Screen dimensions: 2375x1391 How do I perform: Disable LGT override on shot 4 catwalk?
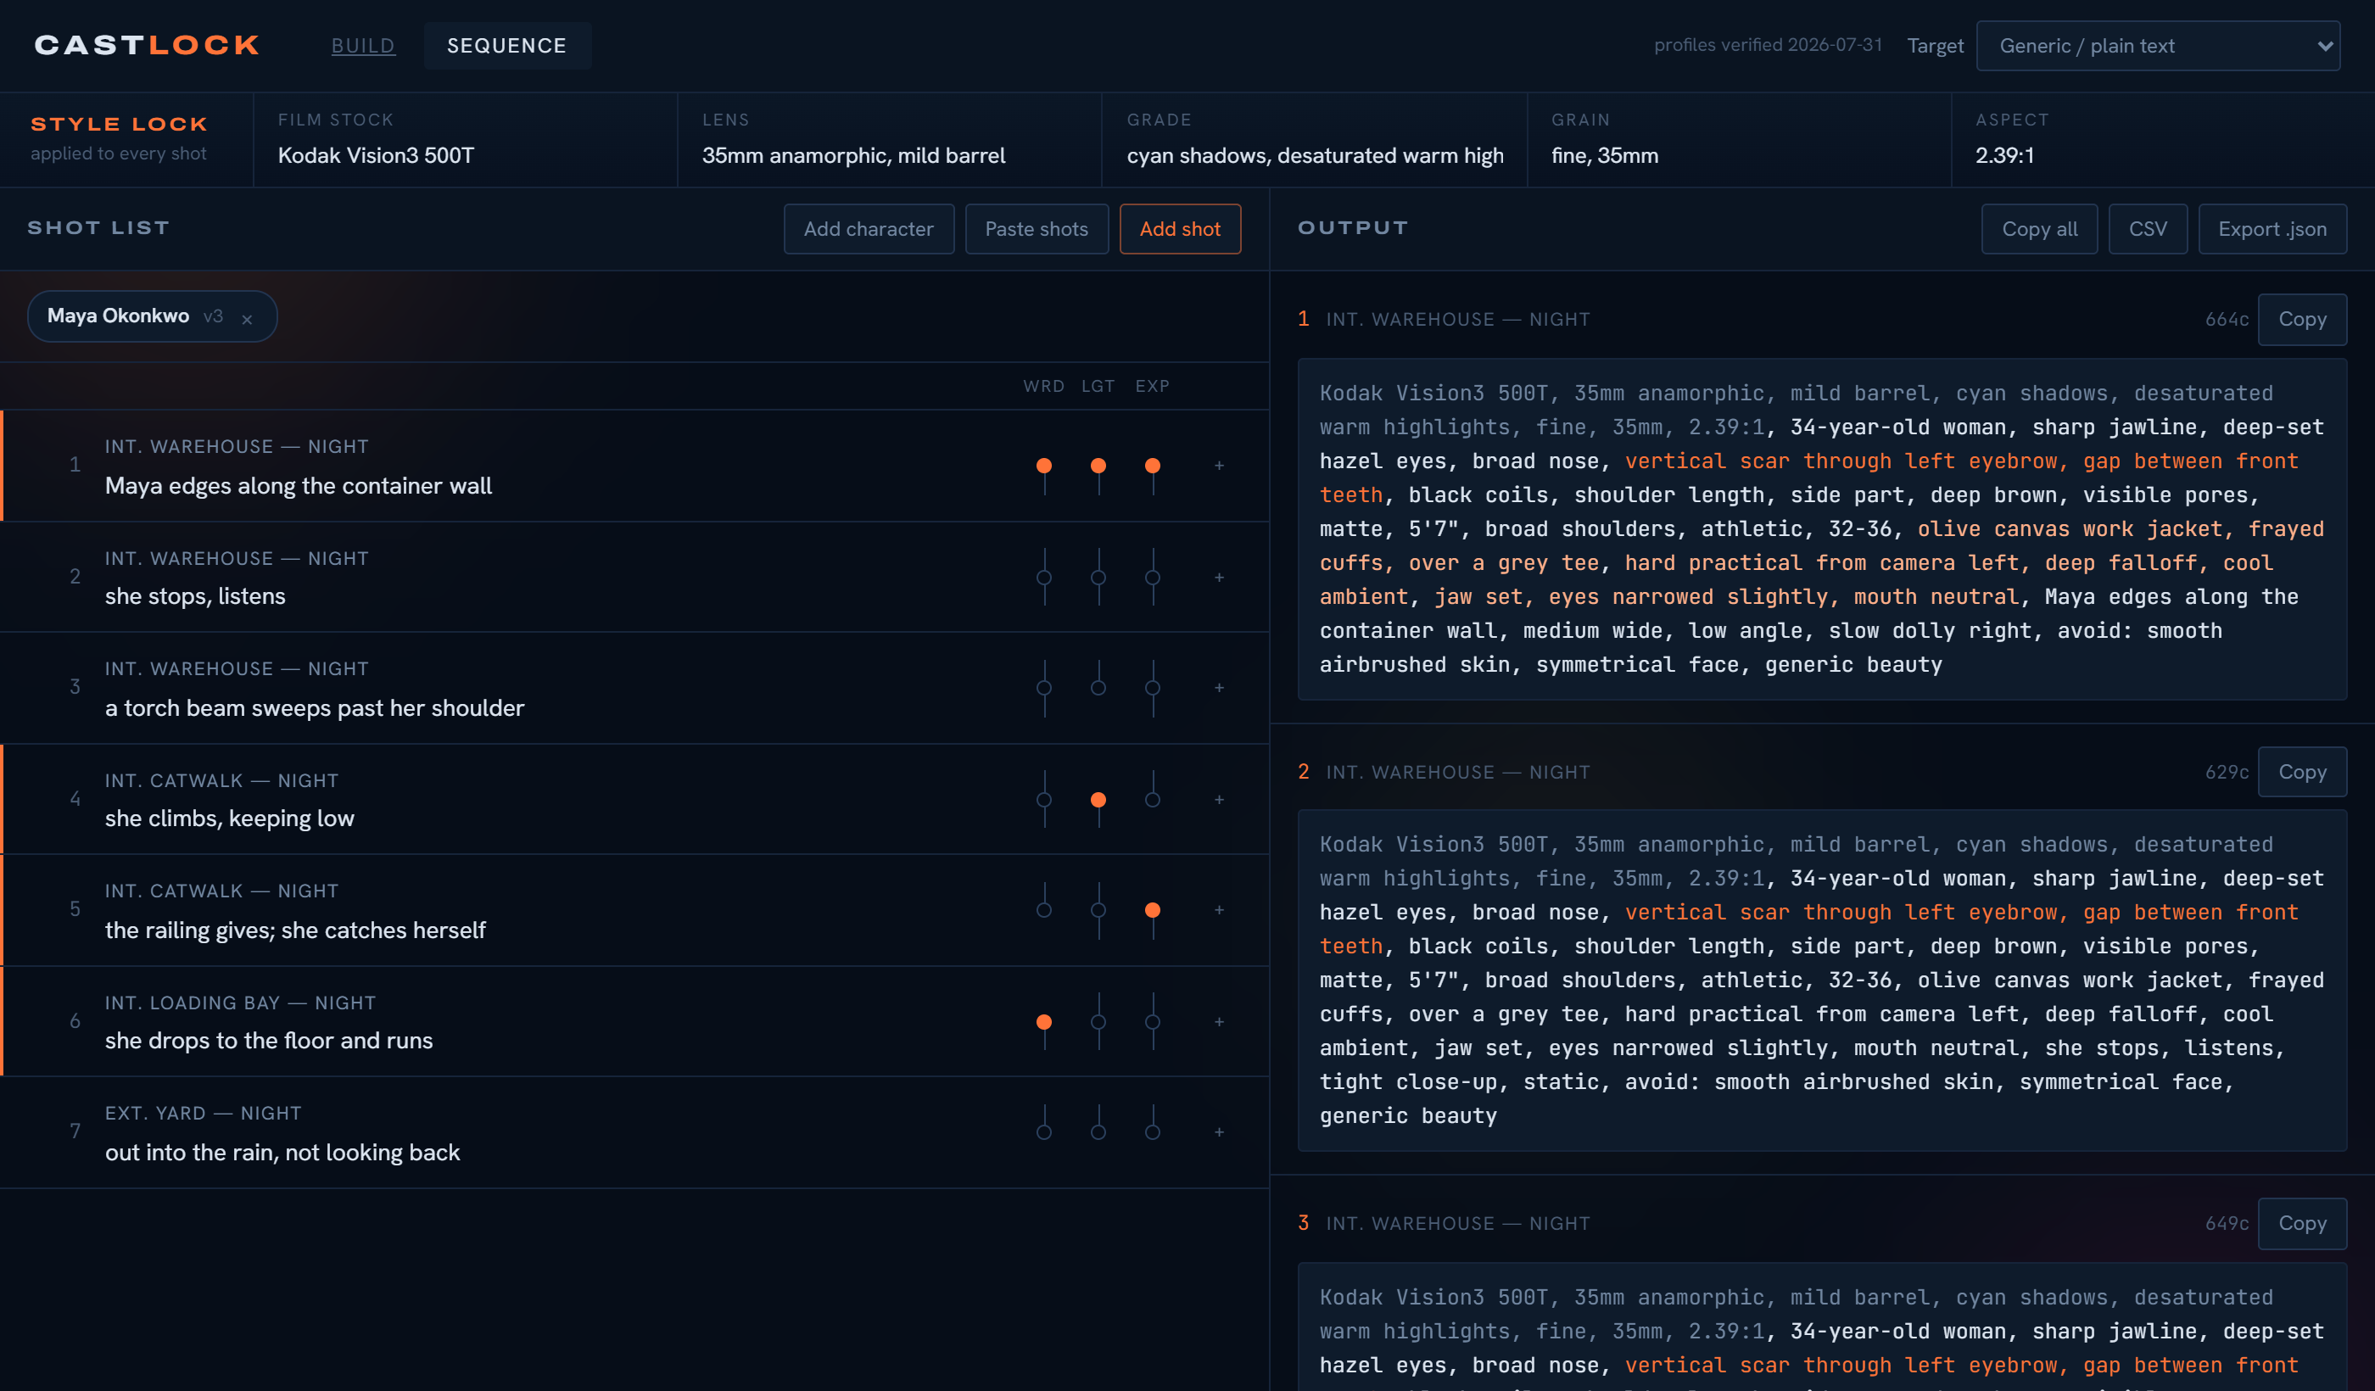coord(1098,799)
